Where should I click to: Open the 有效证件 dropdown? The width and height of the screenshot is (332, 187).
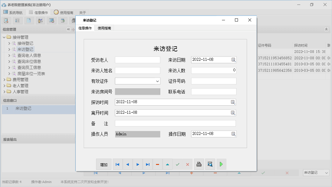[x=157, y=81]
